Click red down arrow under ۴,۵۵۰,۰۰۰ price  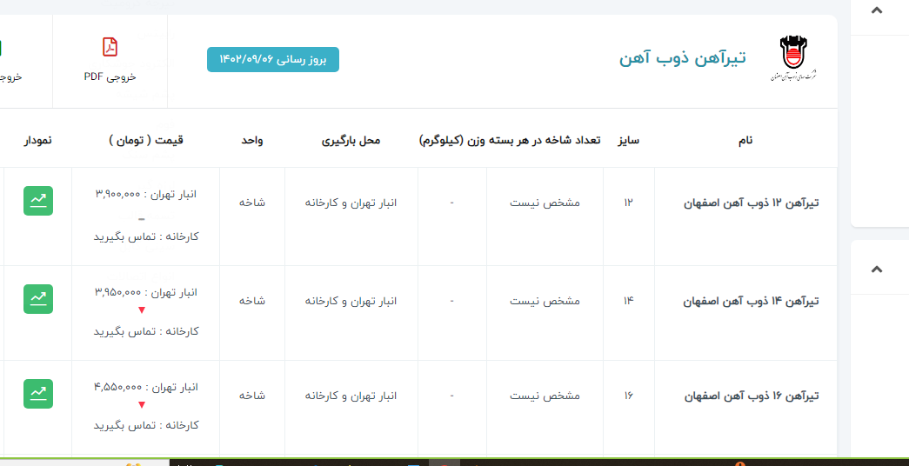pyautogui.click(x=142, y=405)
